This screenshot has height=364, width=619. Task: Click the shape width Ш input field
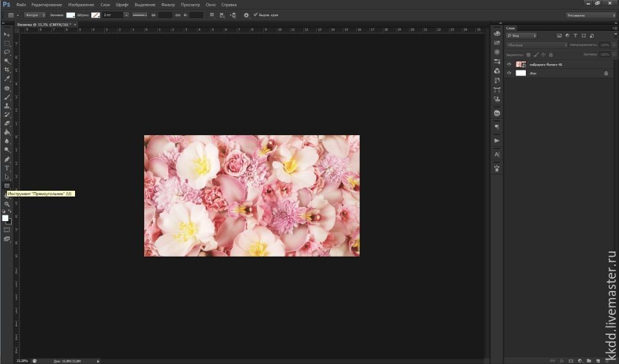165,15
